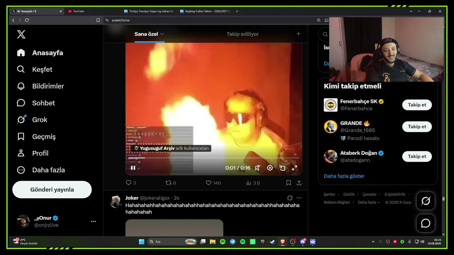Open the floating messages button

click(426, 223)
